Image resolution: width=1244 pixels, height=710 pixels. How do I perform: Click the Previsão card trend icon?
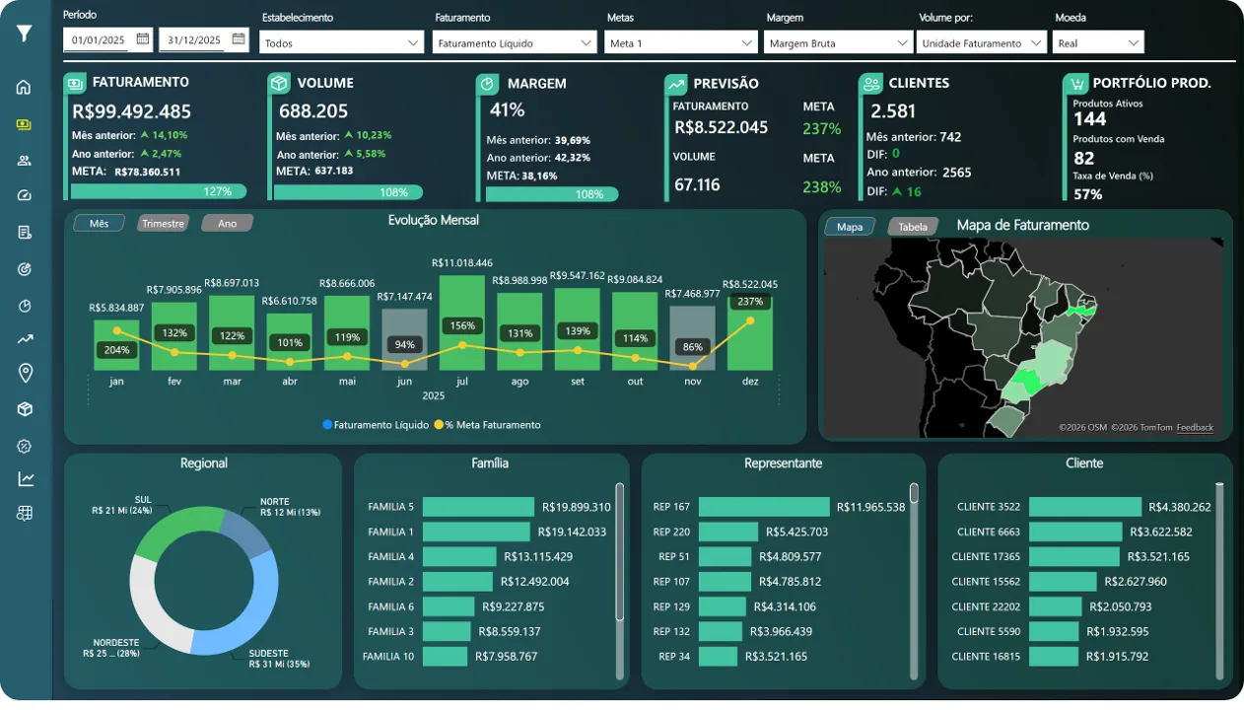[x=676, y=85]
